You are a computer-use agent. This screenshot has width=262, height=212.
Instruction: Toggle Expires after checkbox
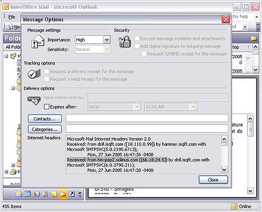pyautogui.click(x=47, y=107)
